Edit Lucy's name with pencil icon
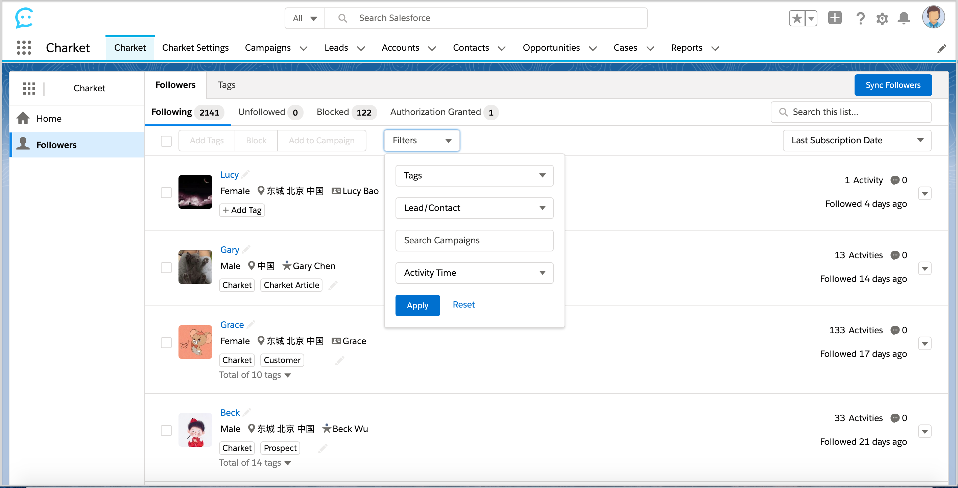 [245, 174]
